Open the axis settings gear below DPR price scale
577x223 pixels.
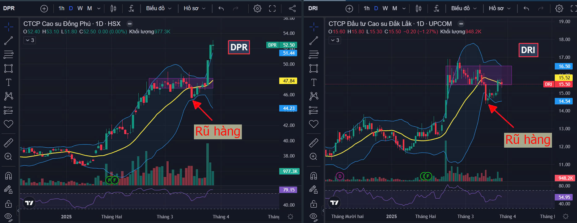coord(290,217)
